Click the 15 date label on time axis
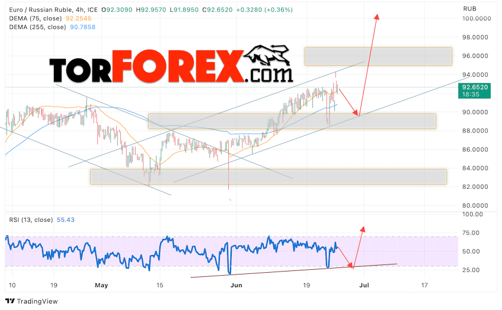The height and width of the screenshot is (310, 502). (x=159, y=285)
